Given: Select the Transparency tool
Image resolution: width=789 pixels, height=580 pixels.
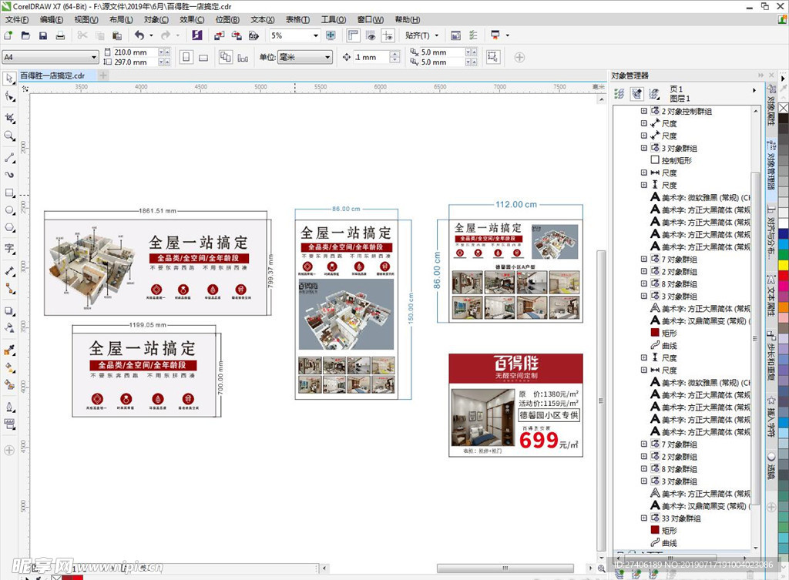Looking at the screenshot, I should coord(9,328).
